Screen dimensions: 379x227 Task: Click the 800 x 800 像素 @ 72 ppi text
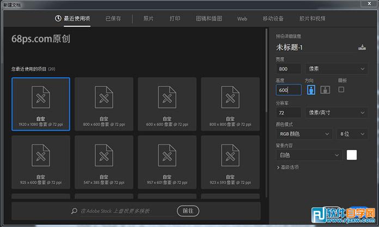click(x=230, y=124)
